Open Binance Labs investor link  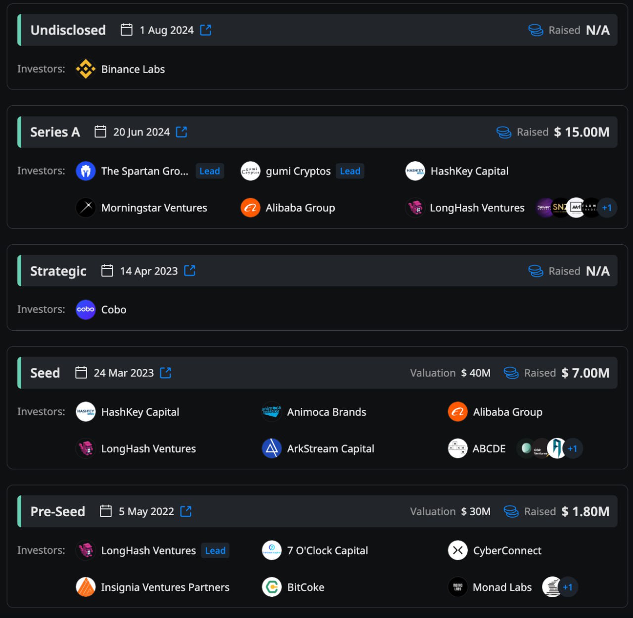(133, 69)
